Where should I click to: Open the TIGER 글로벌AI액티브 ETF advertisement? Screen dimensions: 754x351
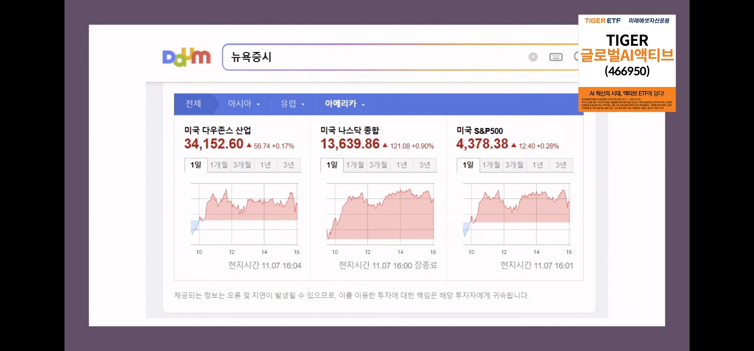[x=627, y=63]
